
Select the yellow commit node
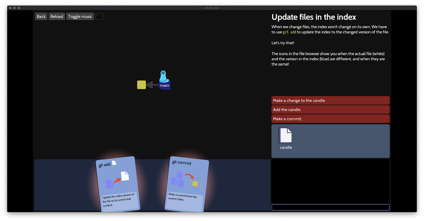141,85
